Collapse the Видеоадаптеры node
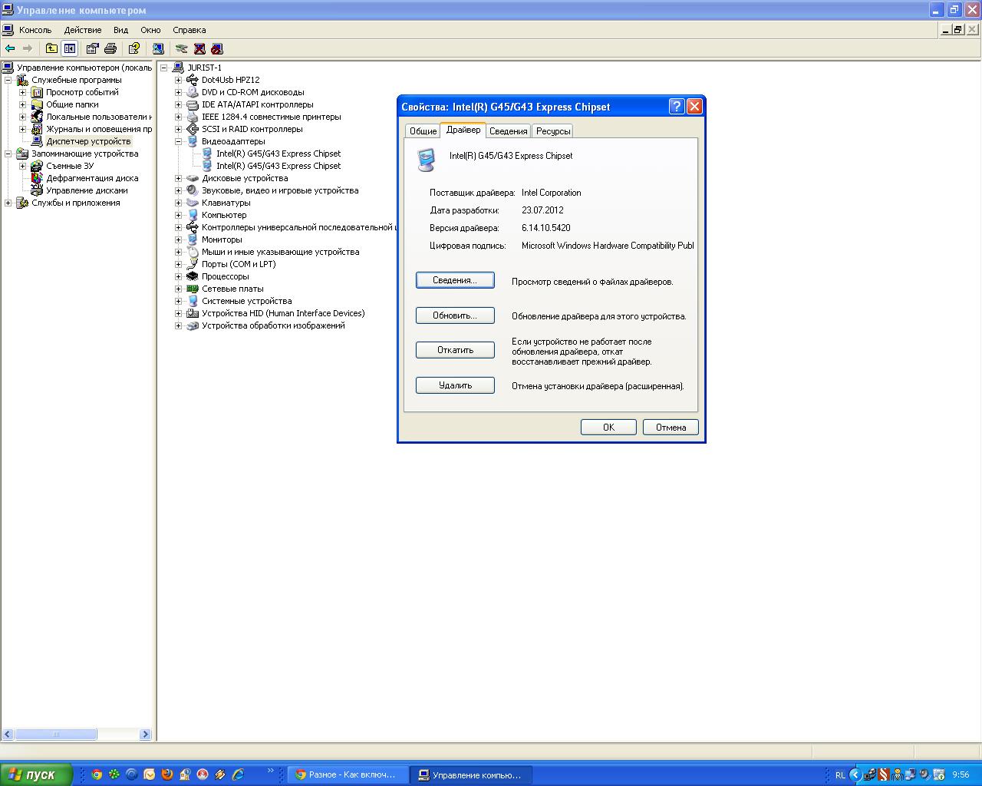 click(x=178, y=141)
